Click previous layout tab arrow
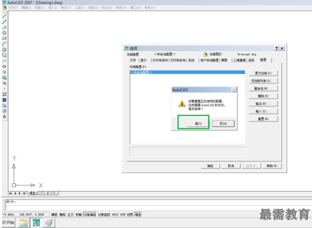 [15, 193]
